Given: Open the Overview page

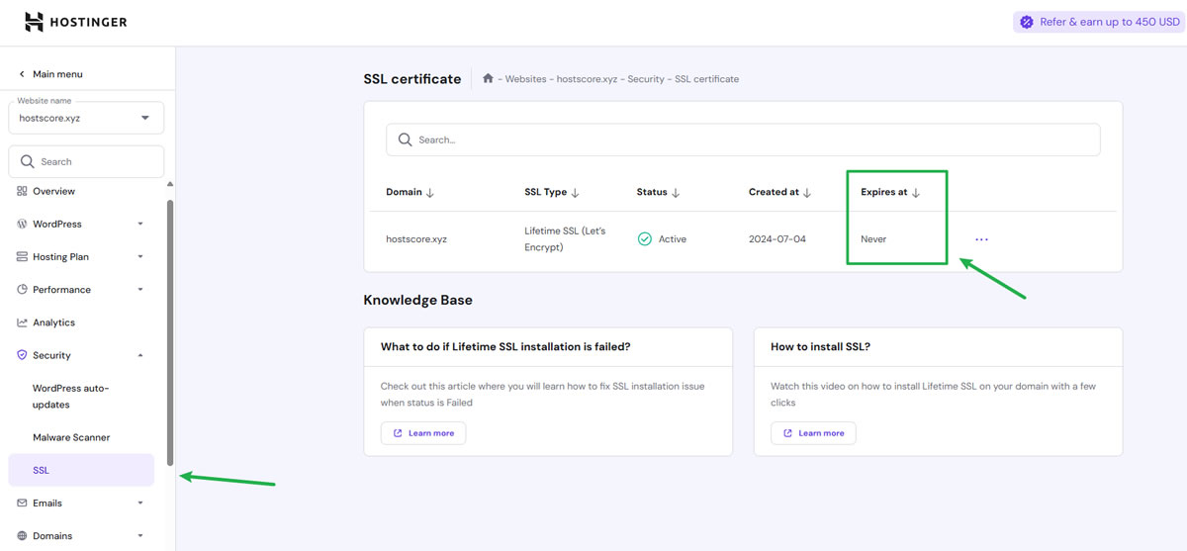Looking at the screenshot, I should [53, 191].
